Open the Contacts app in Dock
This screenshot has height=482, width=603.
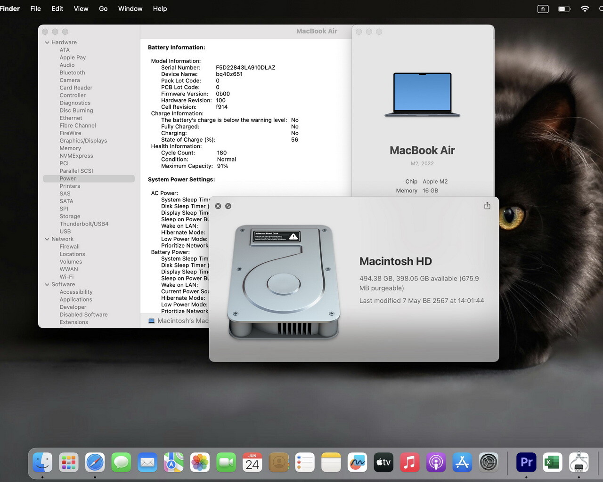point(278,462)
